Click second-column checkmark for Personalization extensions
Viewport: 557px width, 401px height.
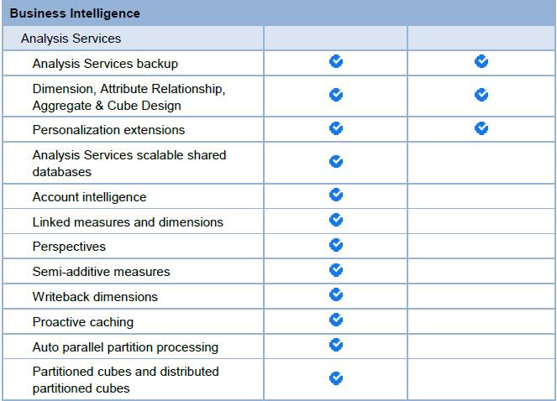pos(481,128)
